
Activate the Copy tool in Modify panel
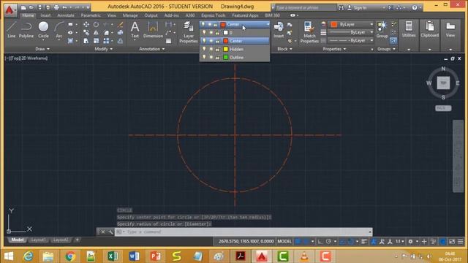tap(86, 32)
